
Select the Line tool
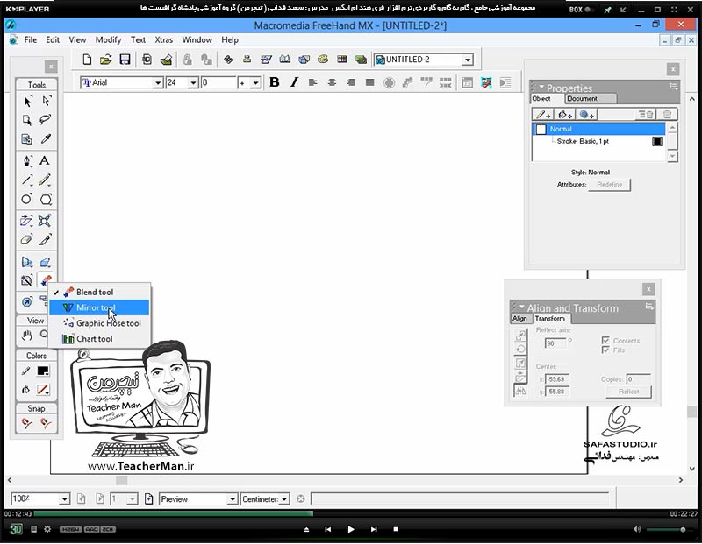27,180
